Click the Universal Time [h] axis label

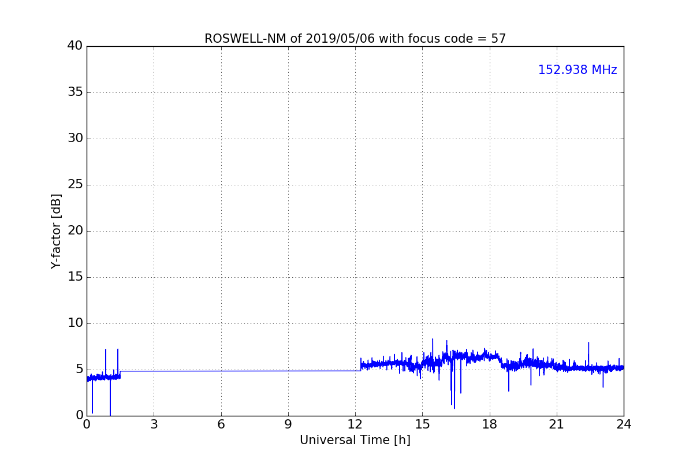[355, 440]
